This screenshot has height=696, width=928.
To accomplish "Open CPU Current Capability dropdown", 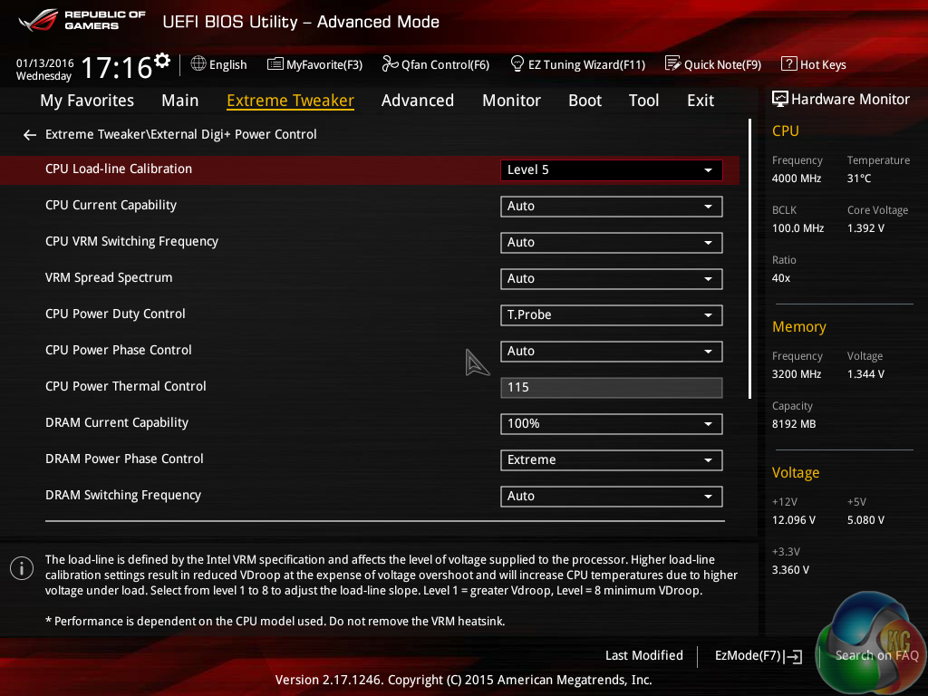I will [612, 207].
